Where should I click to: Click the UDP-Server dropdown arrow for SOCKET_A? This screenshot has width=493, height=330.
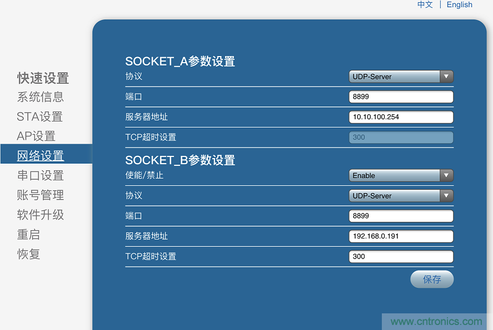tap(446, 77)
